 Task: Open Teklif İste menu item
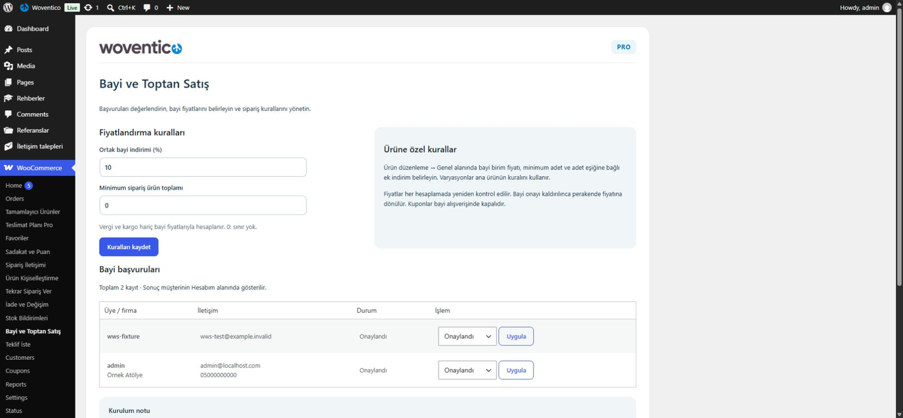18,344
